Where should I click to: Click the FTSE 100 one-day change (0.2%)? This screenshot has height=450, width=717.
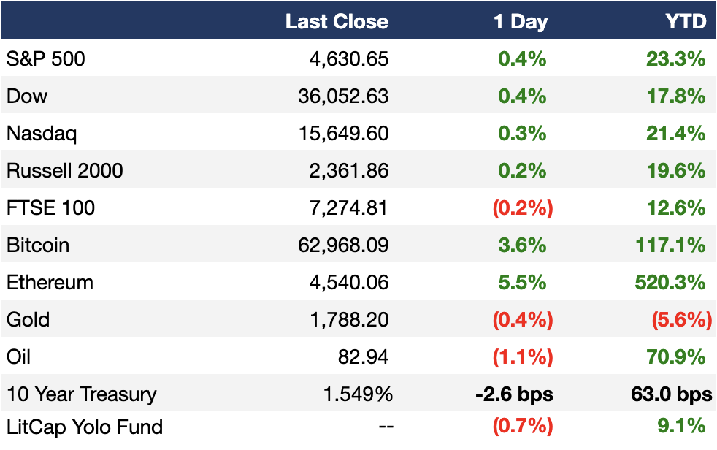523,208
